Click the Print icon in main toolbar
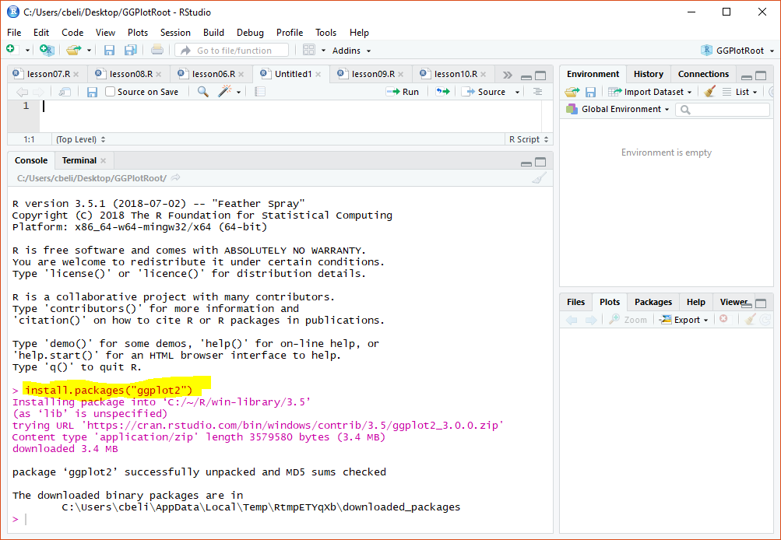Viewport: 781px width, 540px height. click(x=157, y=50)
